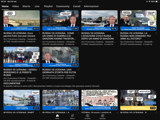Tap the three-dot multitasking icon at top
Viewport: 160px width, 120px height.
click(80, 1)
